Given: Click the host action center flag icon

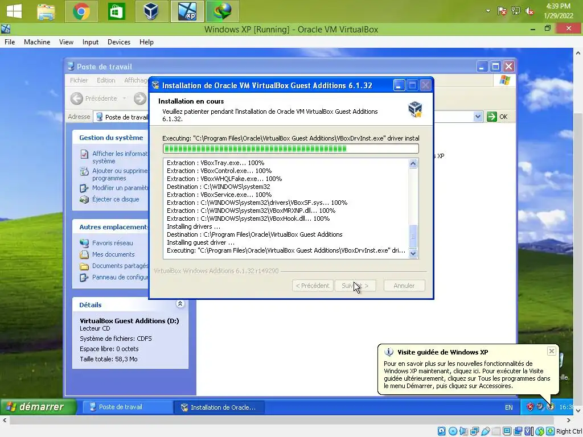Looking at the screenshot, I should 502,11.
